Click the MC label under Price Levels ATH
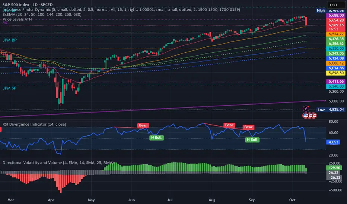Viewport: 347px width, 204px height. (x=5, y=23)
